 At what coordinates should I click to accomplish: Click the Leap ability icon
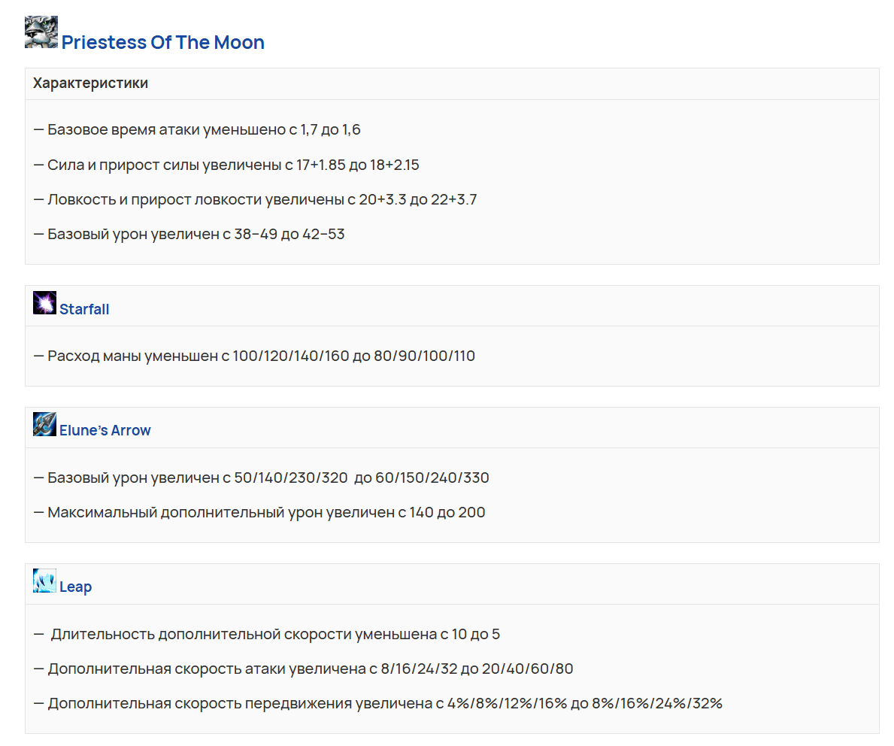(44, 581)
